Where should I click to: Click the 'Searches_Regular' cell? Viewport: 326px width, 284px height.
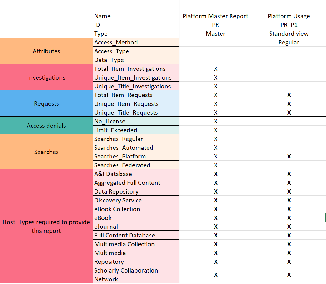[136, 139]
